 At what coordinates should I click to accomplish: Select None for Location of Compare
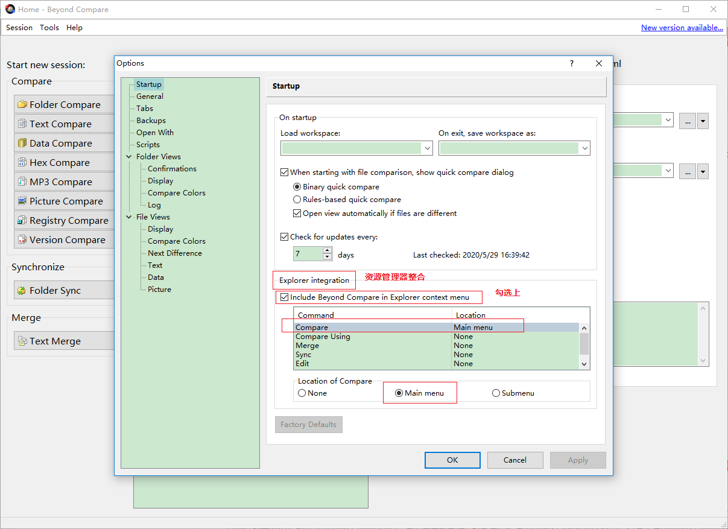point(302,393)
